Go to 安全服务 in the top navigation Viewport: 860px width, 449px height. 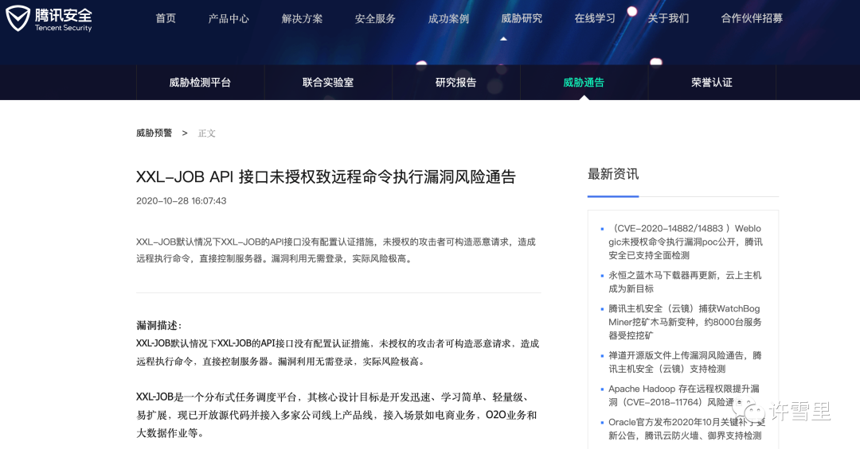tap(375, 18)
